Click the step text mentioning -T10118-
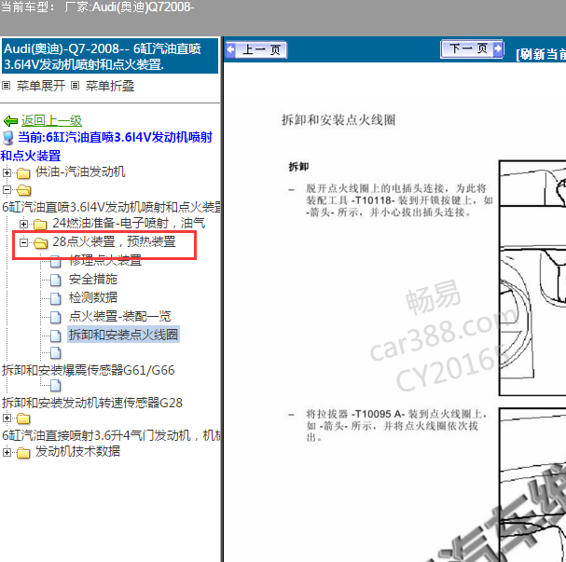The image size is (566, 562). [399, 200]
